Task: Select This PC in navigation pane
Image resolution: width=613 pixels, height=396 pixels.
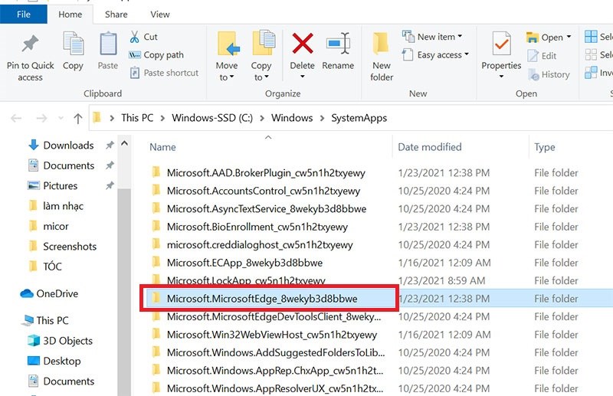Action: point(46,320)
